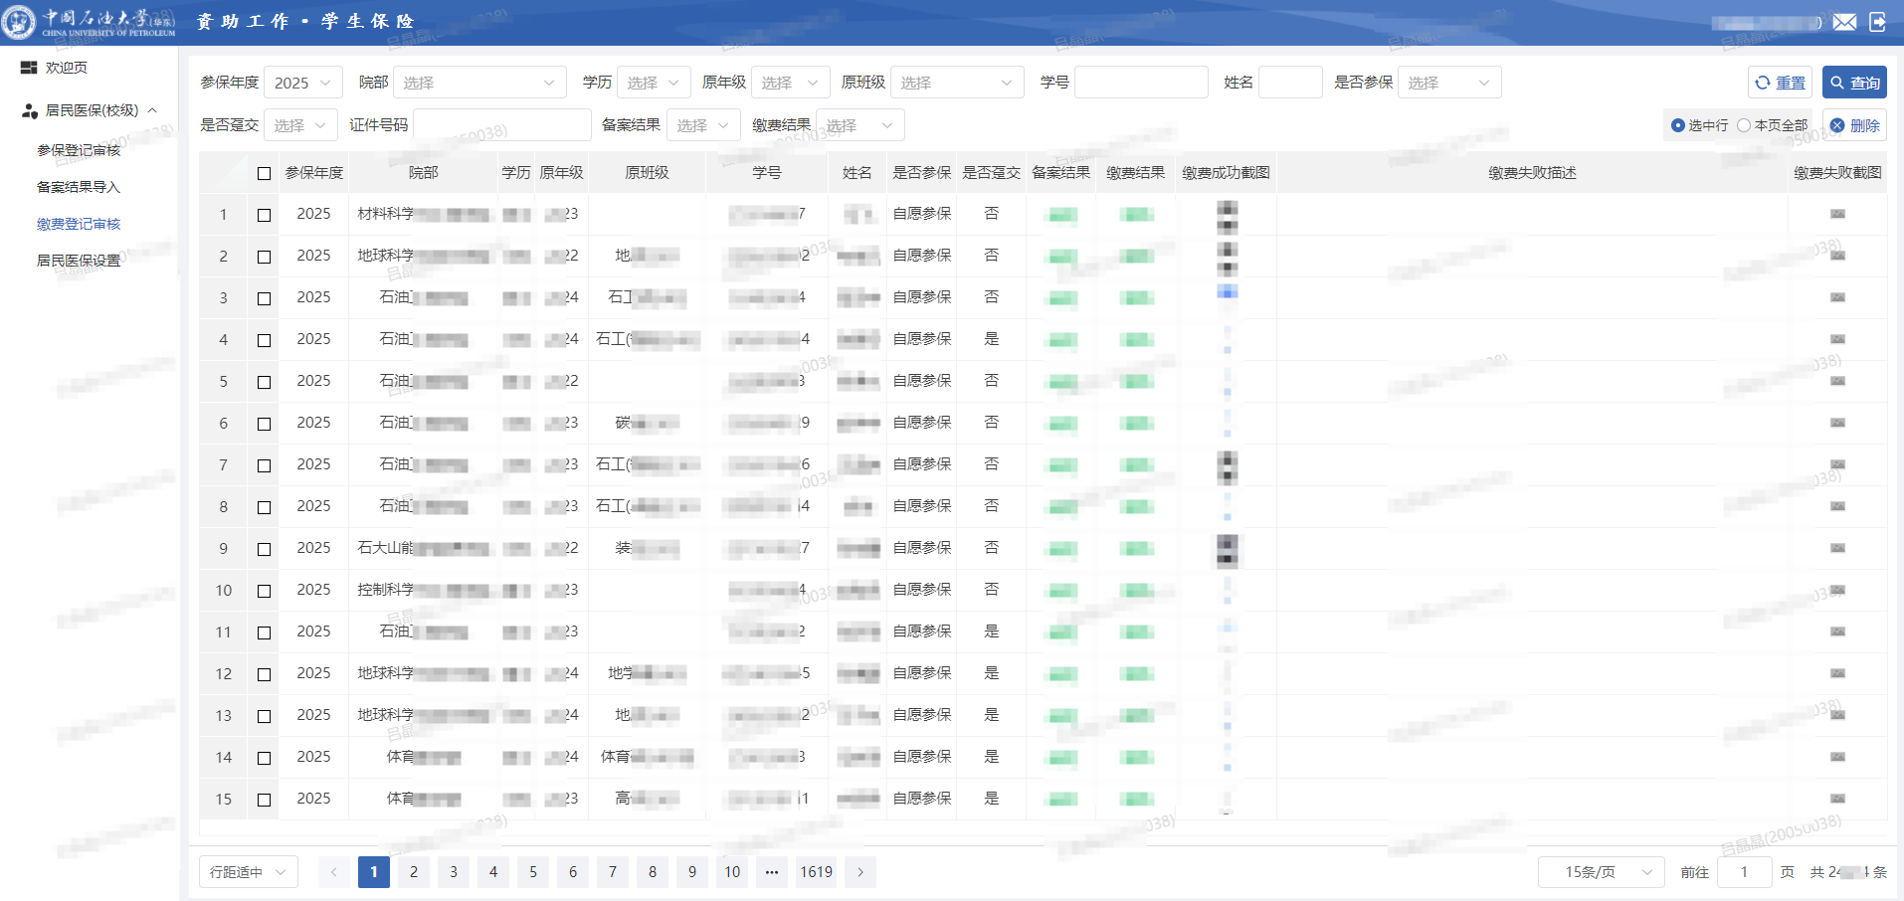Click the logout icon in top-right corner
This screenshot has height=901, width=1904.
pos(1877,22)
